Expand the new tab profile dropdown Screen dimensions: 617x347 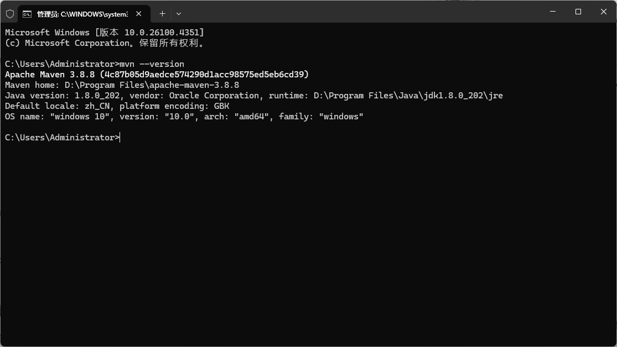click(x=179, y=14)
